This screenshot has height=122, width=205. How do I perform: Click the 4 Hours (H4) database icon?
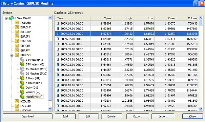point(22,83)
